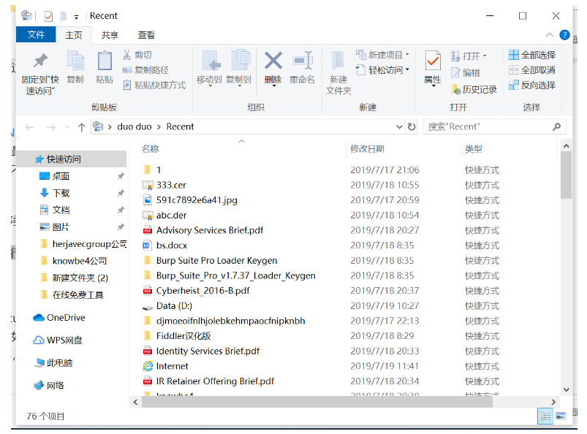Click the Rename (重命名) icon
Image resolution: width=587 pixels, height=434 pixels.
pyautogui.click(x=303, y=61)
